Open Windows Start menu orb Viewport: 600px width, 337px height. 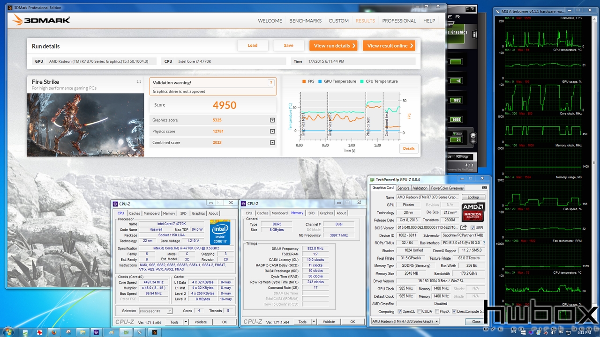pyautogui.click(x=9, y=331)
